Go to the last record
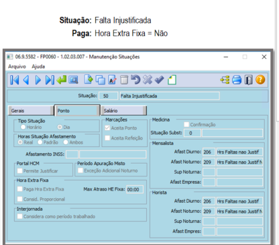 [x=50, y=80]
